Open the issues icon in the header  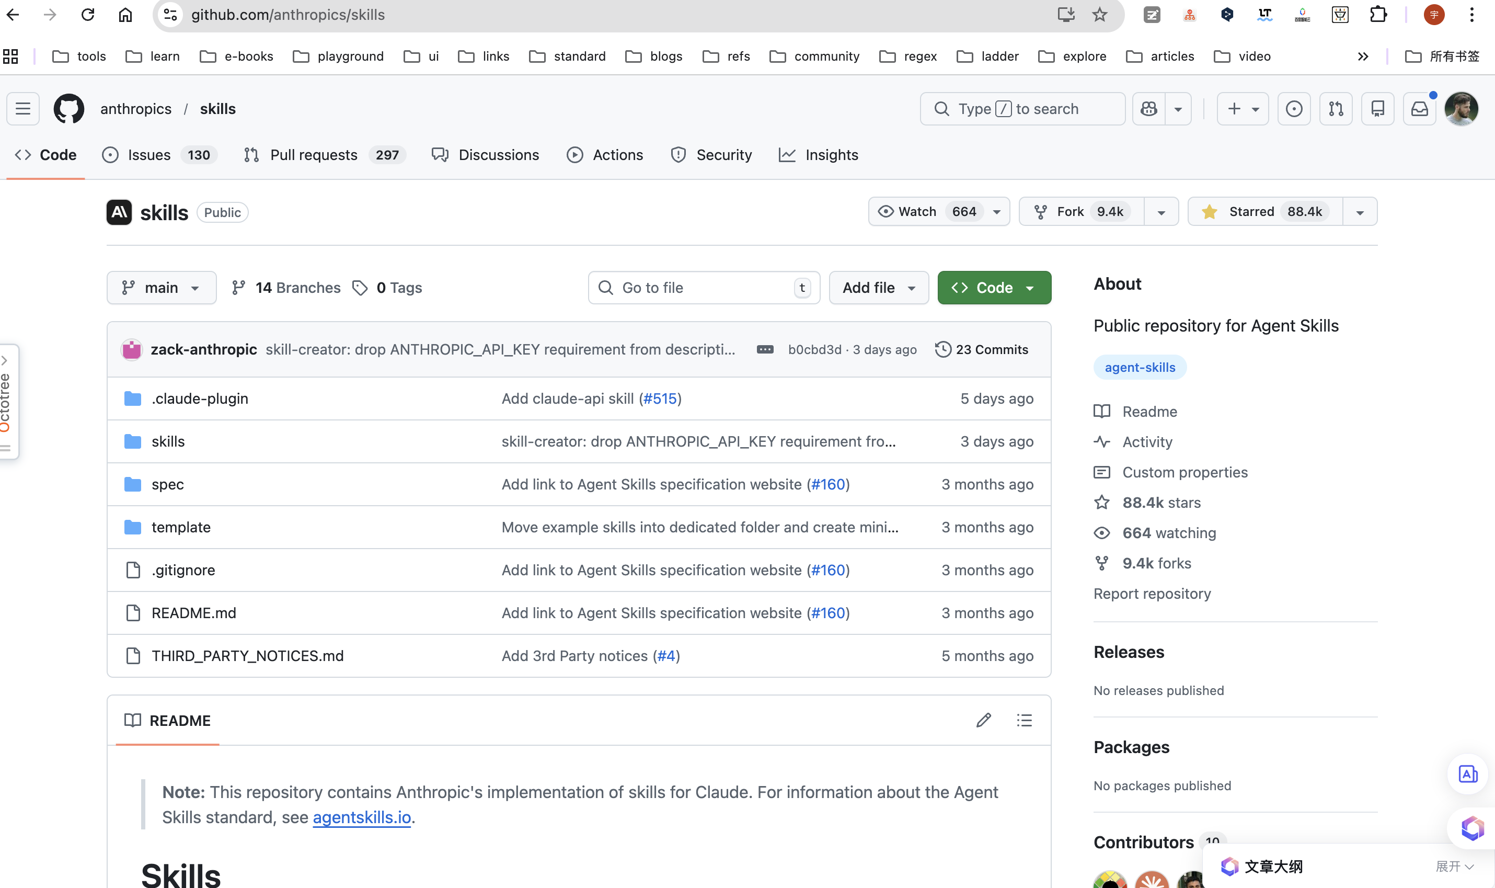pos(1294,109)
